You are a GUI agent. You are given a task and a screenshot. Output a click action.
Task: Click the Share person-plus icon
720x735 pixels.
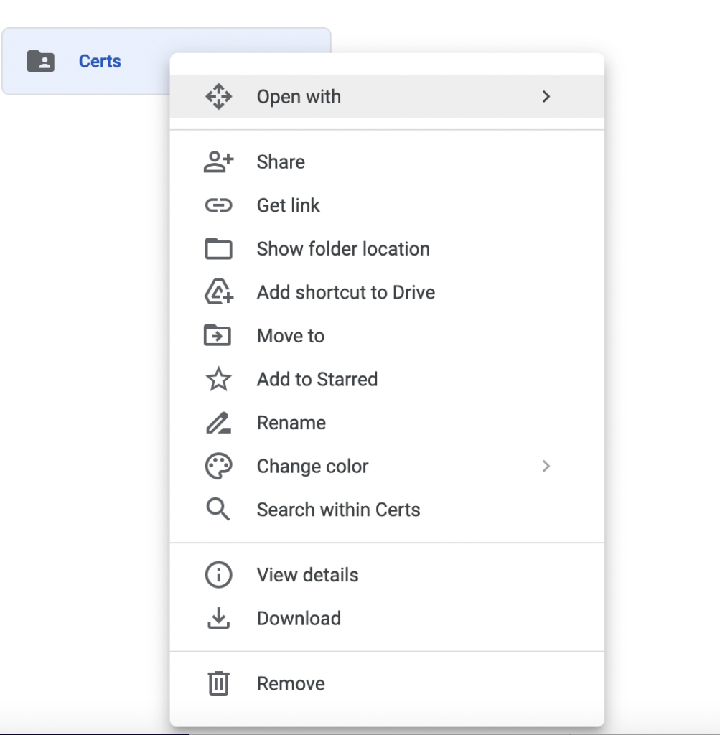coord(218,161)
